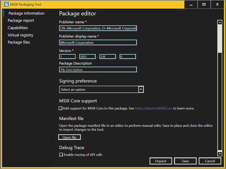Click the Signing preference heading
Screen dimensions: 226x169
[78, 81]
